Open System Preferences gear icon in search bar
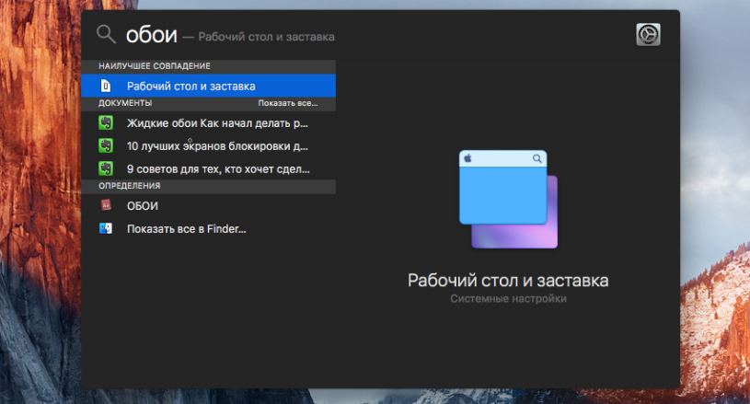The height and width of the screenshot is (404, 750). point(648,34)
